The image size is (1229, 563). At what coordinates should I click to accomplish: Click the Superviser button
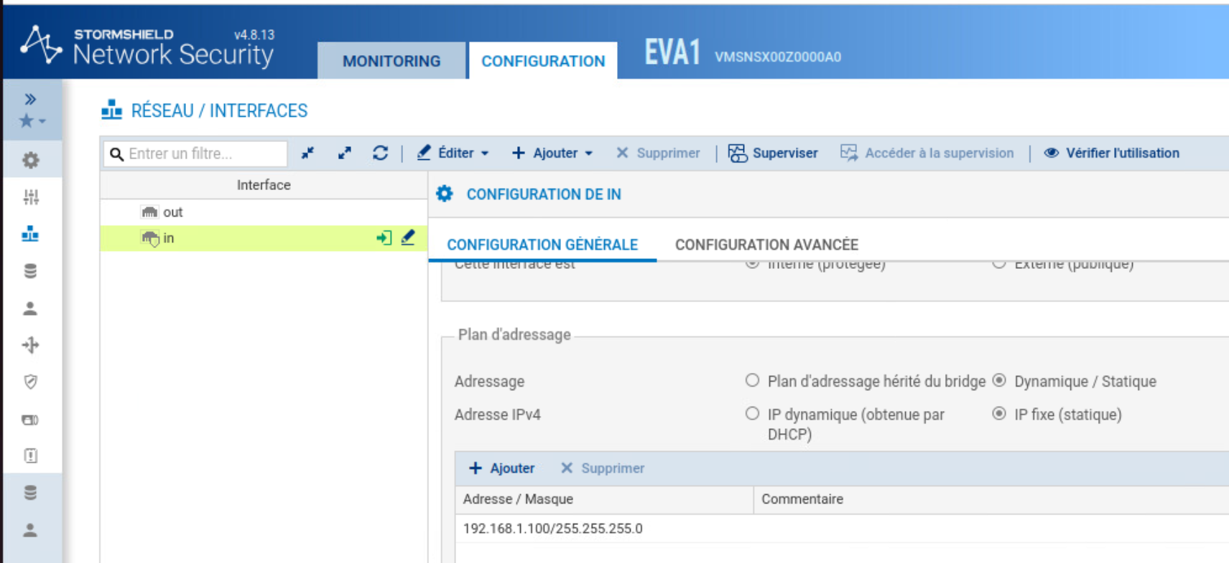click(x=773, y=153)
